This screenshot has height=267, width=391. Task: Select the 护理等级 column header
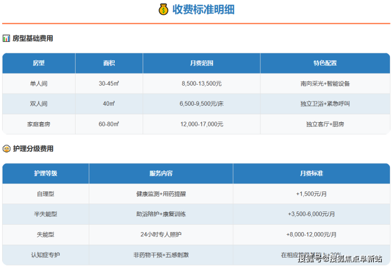[45, 173]
